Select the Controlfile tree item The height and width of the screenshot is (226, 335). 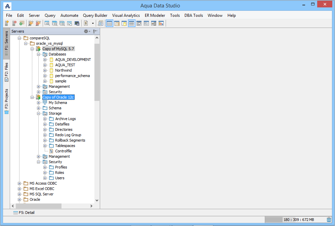tap(63, 151)
